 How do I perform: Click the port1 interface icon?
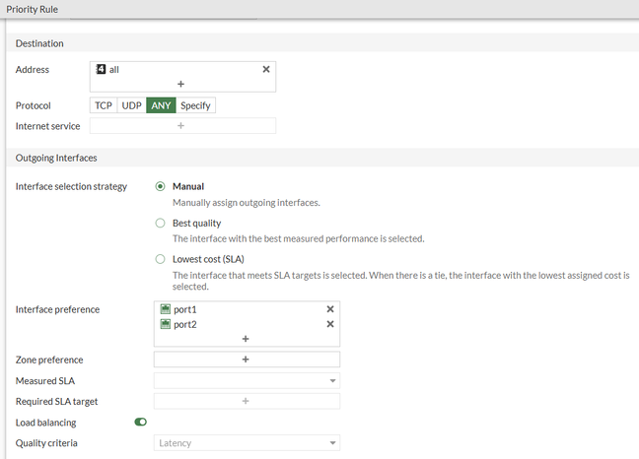[166, 309]
